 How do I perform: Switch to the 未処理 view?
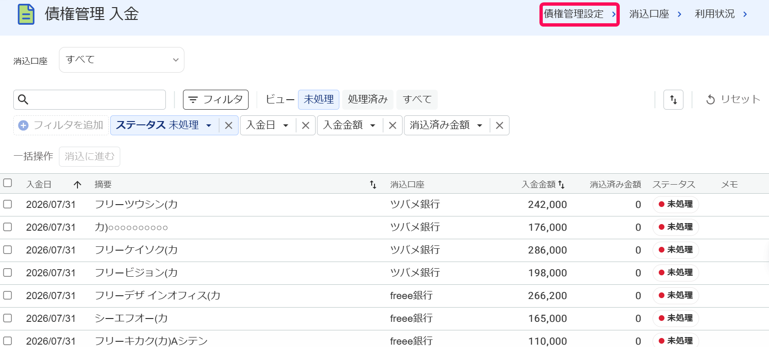[x=318, y=100]
